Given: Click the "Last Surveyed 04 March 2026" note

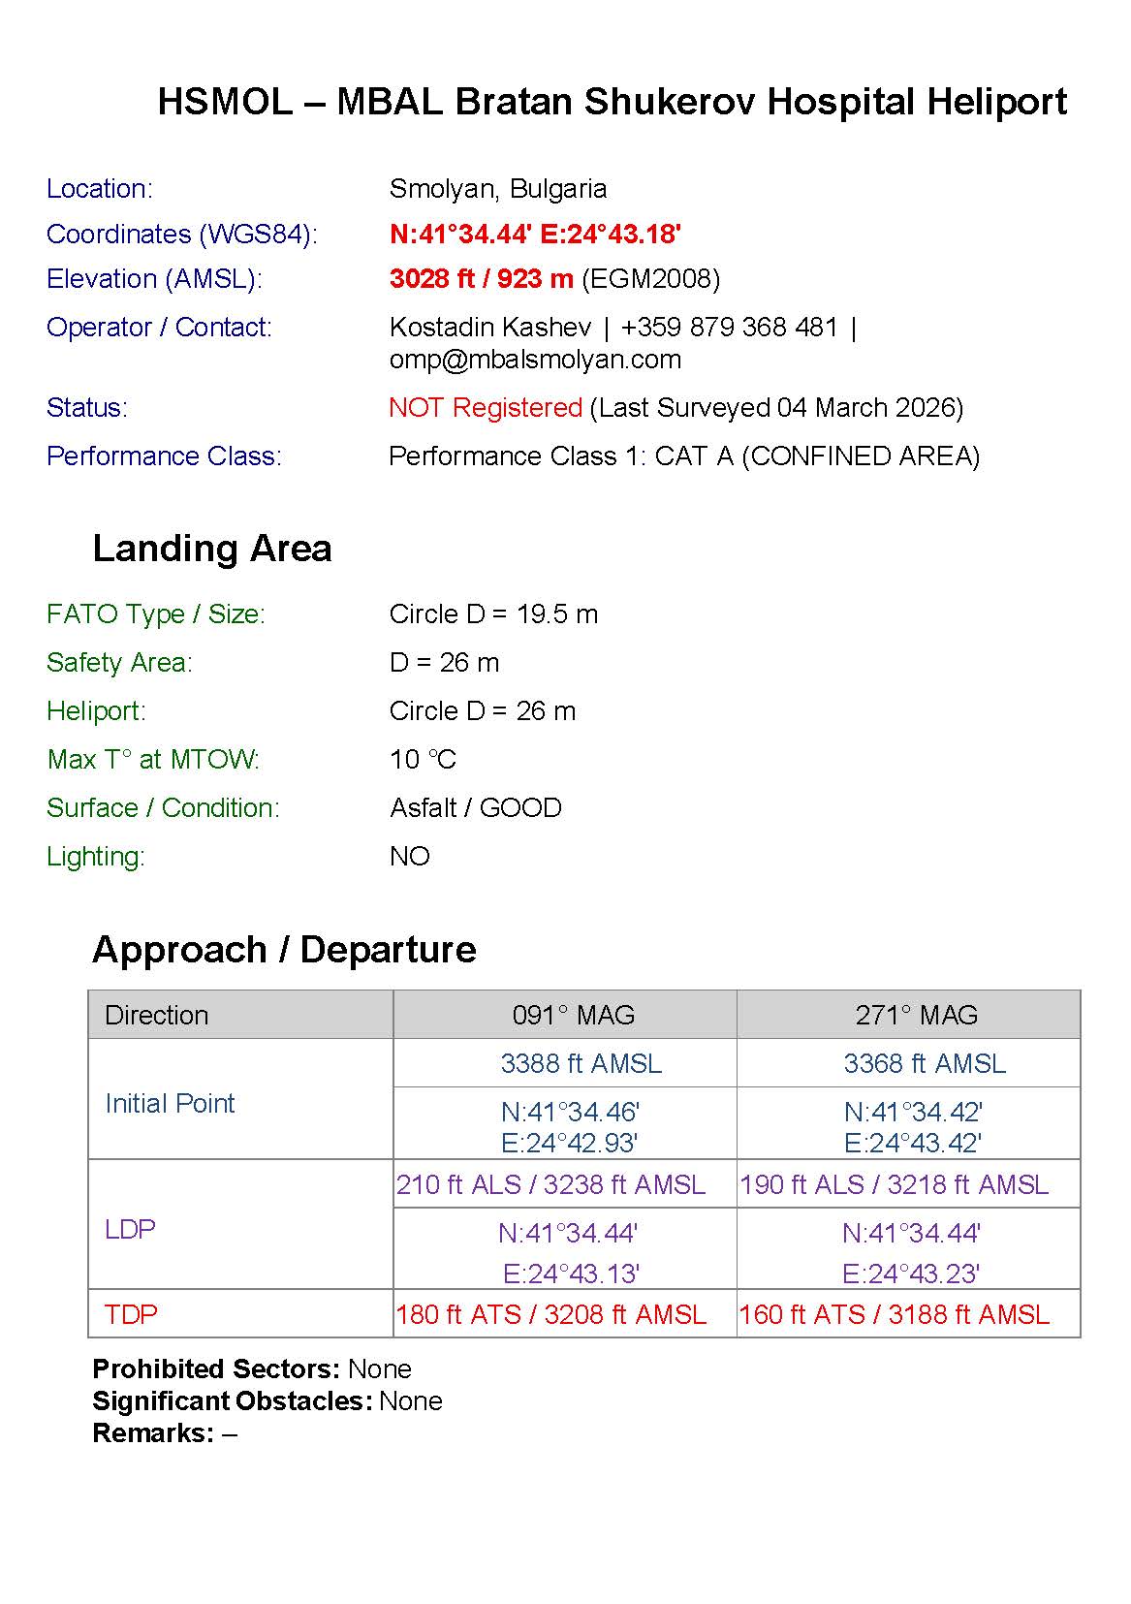Looking at the screenshot, I should point(777,408).
